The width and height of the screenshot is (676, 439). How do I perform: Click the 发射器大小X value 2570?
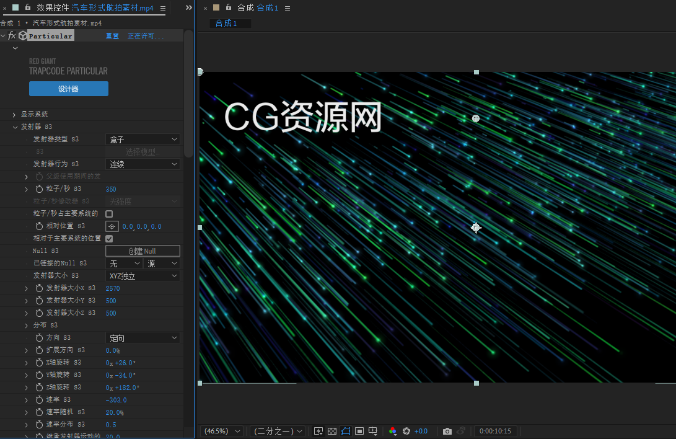tap(113, 288)
